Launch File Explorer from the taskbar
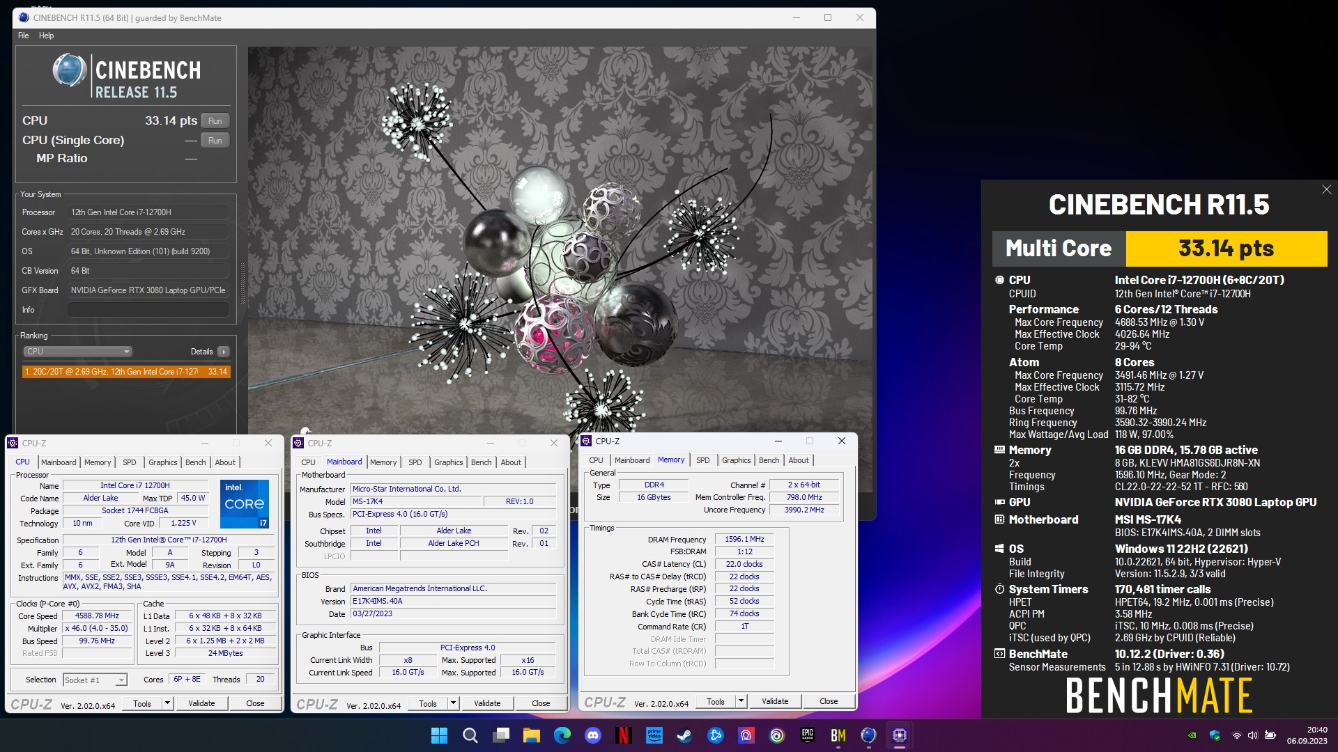 pos(532,735)
